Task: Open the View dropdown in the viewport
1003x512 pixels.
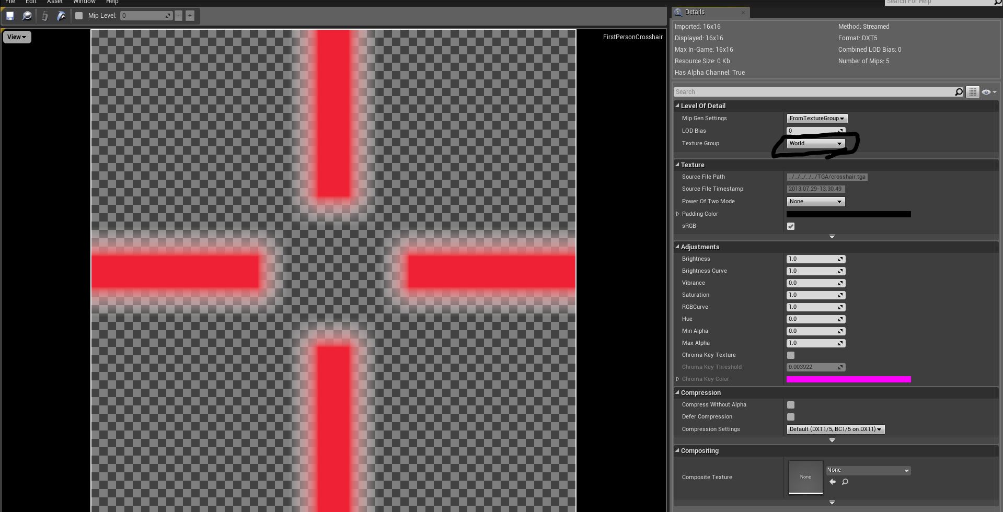Action: click(x=17, y=37)
